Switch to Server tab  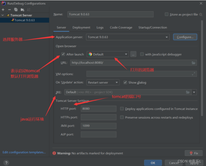pos(61,28)
